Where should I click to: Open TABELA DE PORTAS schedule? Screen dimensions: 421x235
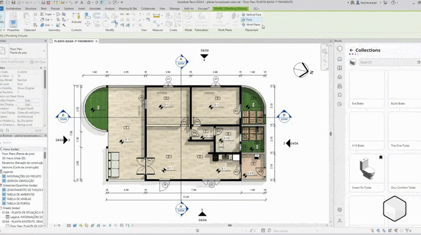[18, 204]
